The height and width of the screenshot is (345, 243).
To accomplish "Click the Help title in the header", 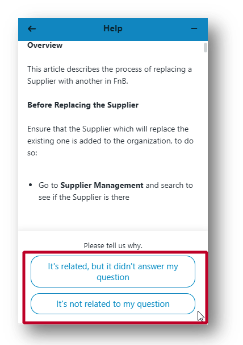I will [113, 28].
